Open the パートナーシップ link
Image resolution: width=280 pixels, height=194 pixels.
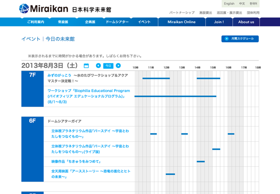click(182, 13)
